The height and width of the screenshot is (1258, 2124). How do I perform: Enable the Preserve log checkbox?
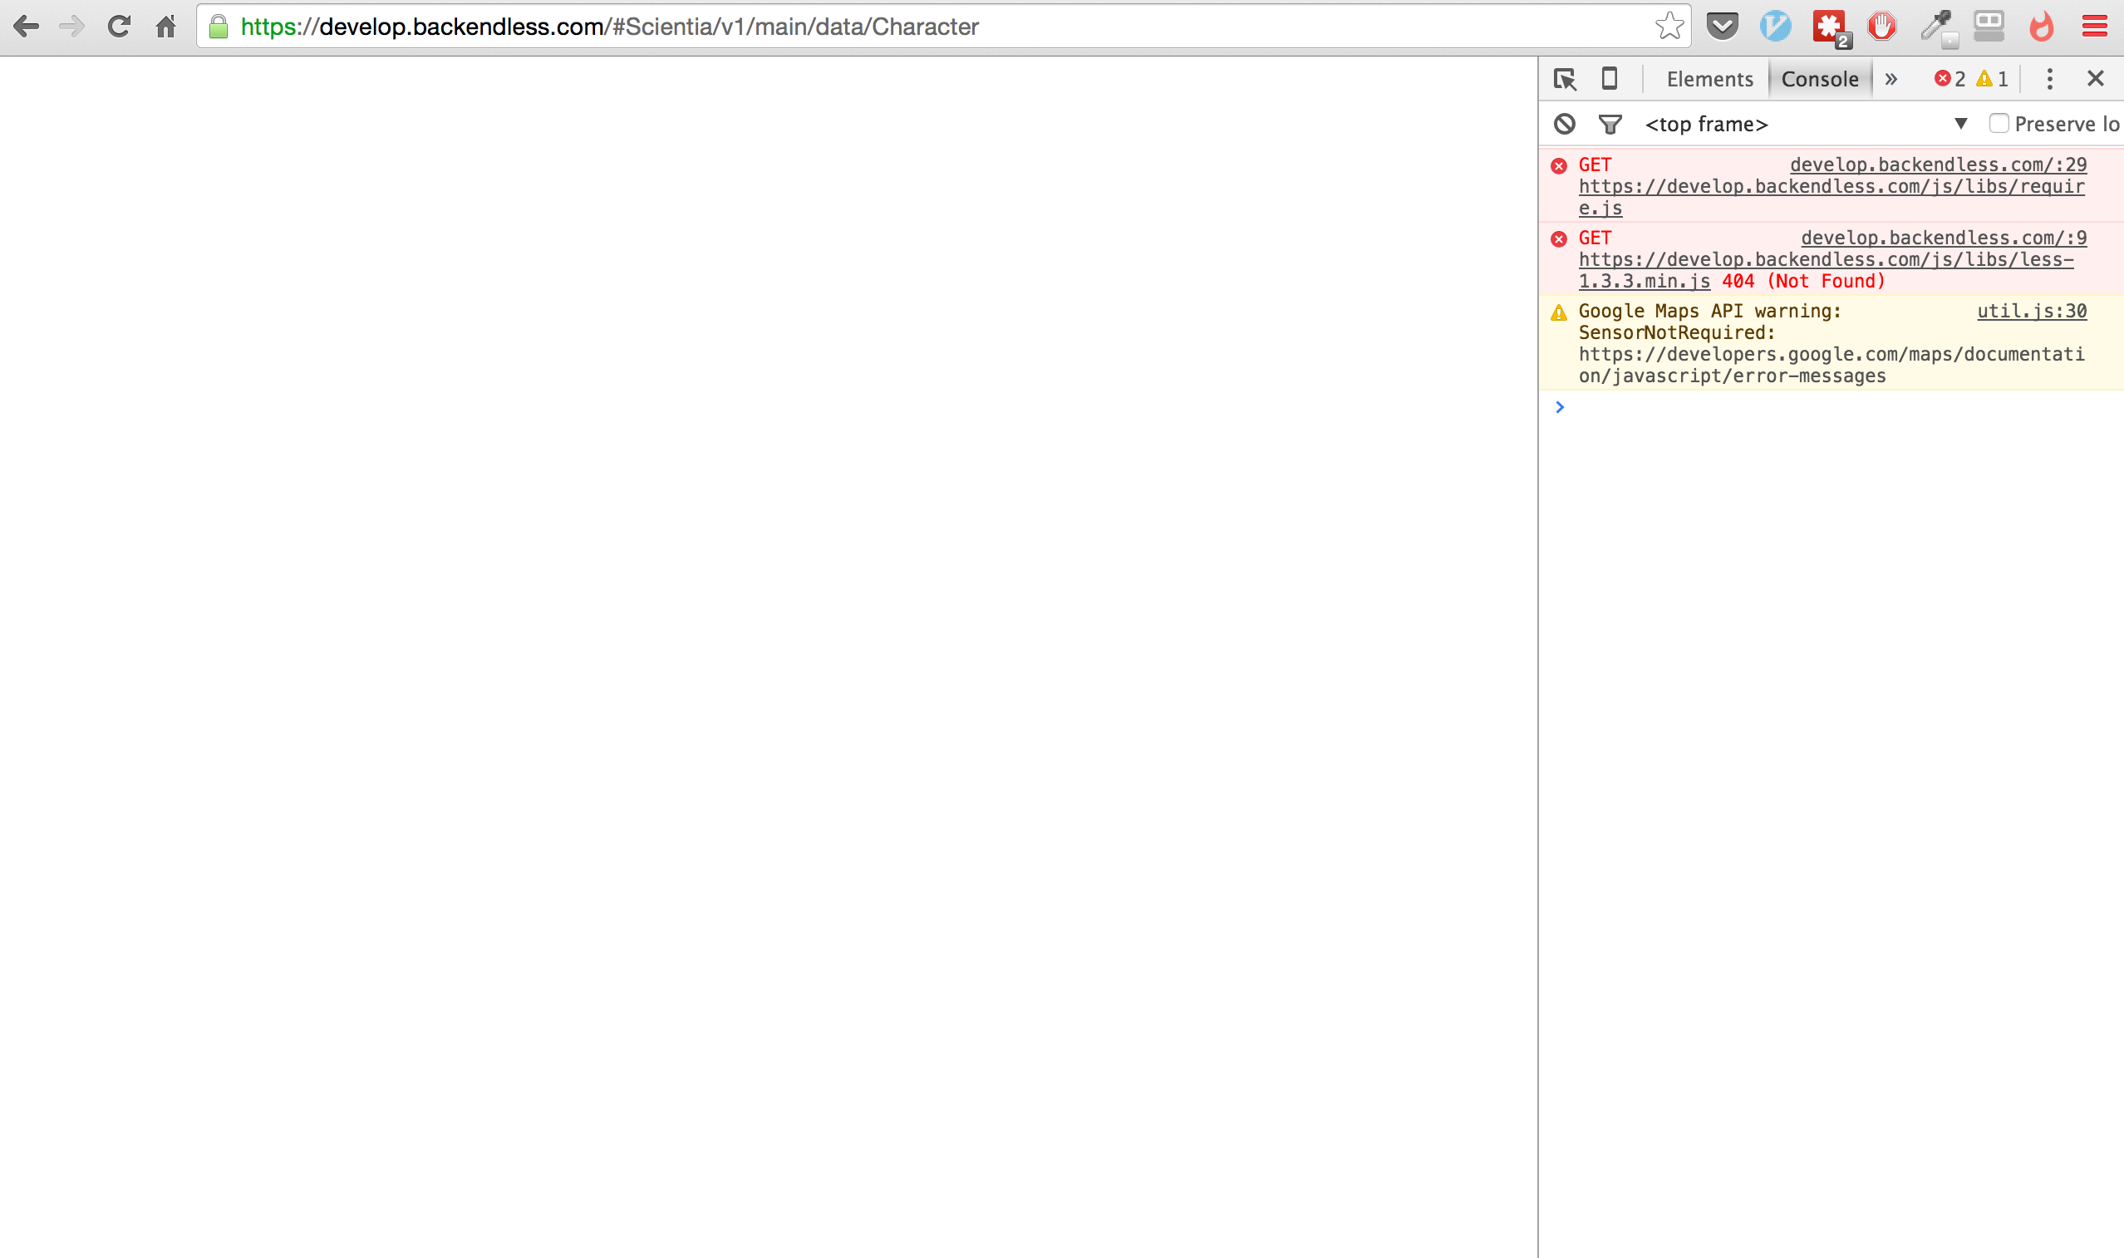[x=1999, y=124]
